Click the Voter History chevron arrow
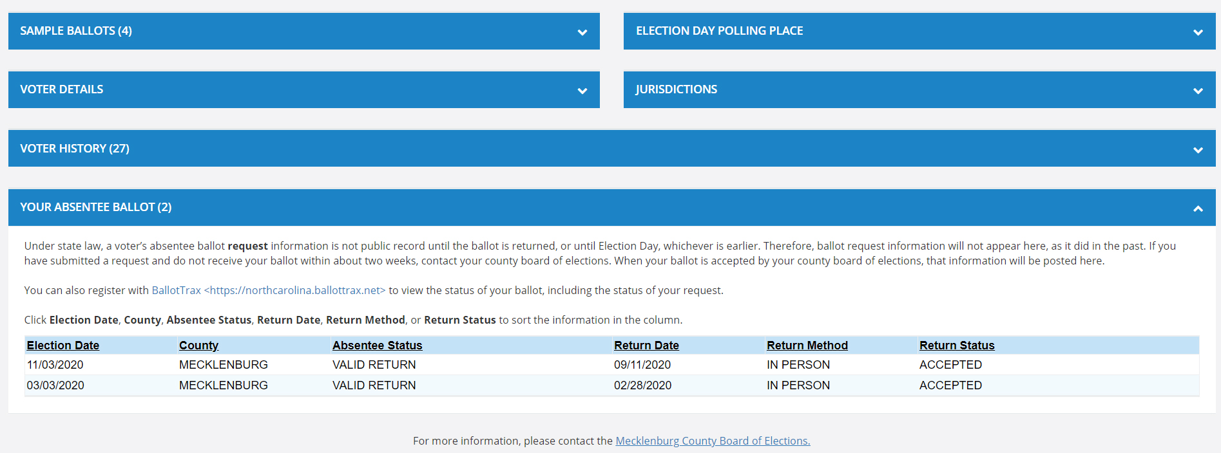 1198,150
